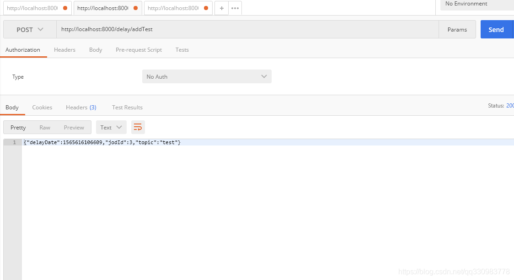This screenshot has height=280, width=514.
Task: Open the Text format dropdown
Action: point(111,127)
